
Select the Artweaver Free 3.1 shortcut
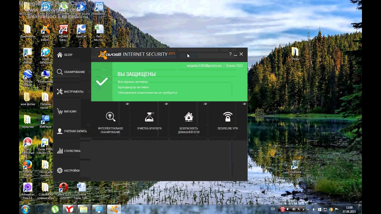pyautogui.click(x=28, y=191)
